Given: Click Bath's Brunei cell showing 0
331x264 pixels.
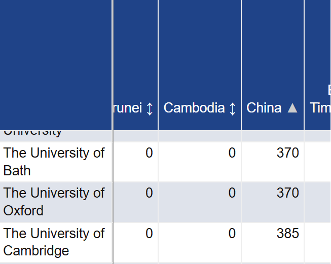Looking at the screenshot, I should tap(149, 153).
